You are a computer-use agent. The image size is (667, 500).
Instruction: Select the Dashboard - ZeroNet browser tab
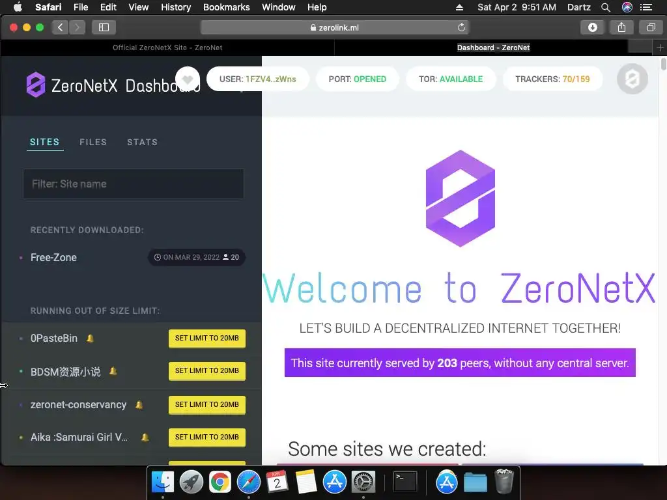pyautogui.click(x=494, y=48)
